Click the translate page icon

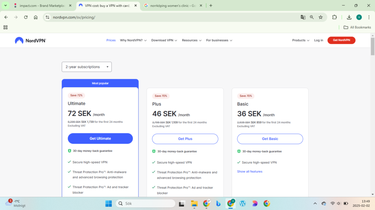(303, 17)
